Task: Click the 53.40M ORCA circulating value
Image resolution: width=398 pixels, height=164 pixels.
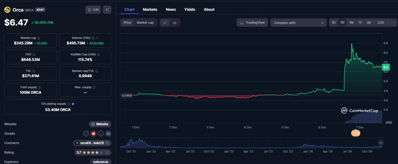Action: 58,110
